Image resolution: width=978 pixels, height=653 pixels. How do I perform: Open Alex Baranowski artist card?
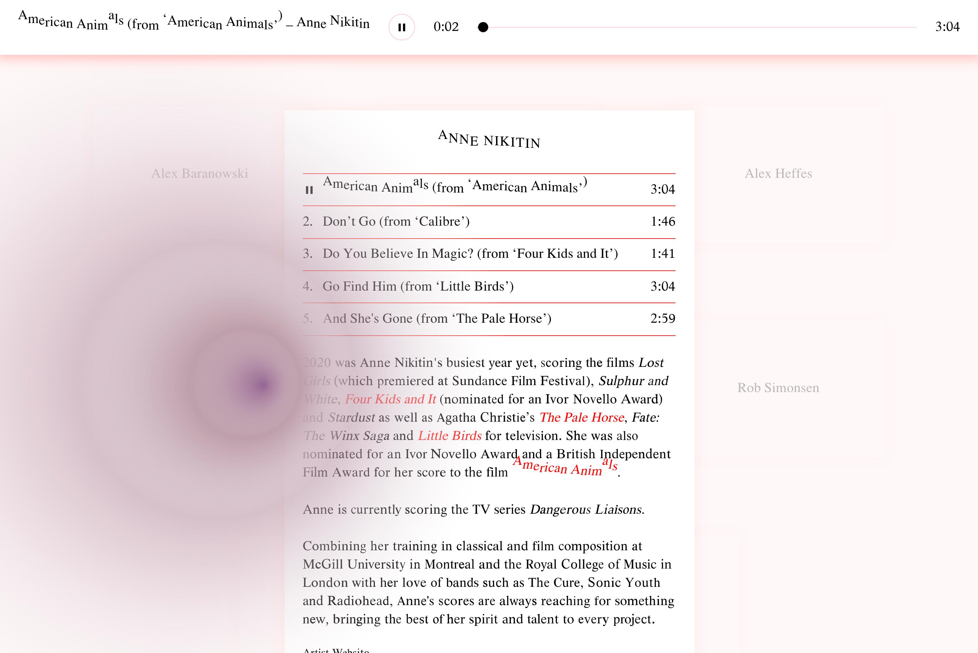199,174
